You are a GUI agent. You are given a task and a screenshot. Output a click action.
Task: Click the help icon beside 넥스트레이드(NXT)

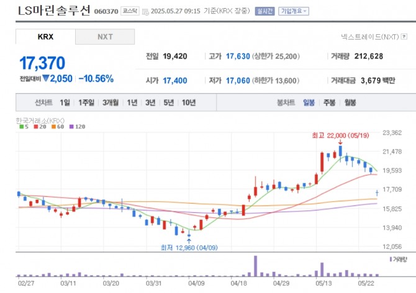[409, 37]
